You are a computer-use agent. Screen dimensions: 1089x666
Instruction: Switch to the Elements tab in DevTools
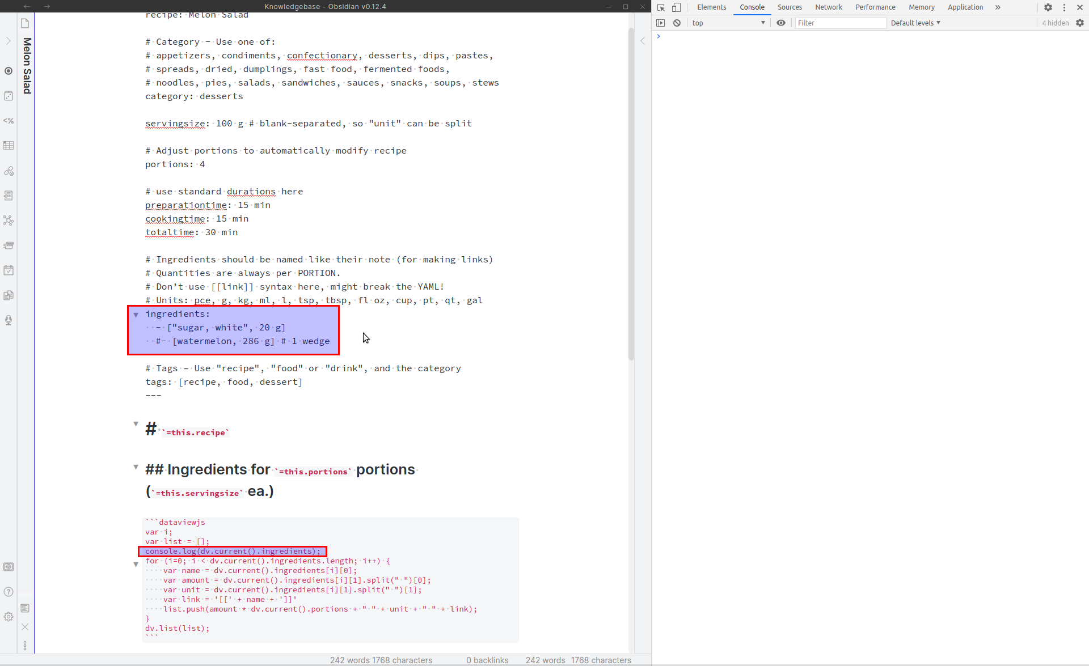click(x=711, y=7)
